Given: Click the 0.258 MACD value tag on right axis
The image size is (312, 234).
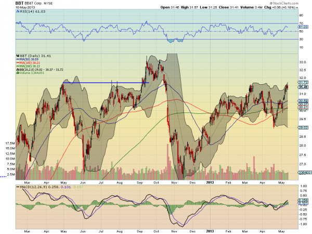Looking at the screenshot, I should tap(303, 200).
